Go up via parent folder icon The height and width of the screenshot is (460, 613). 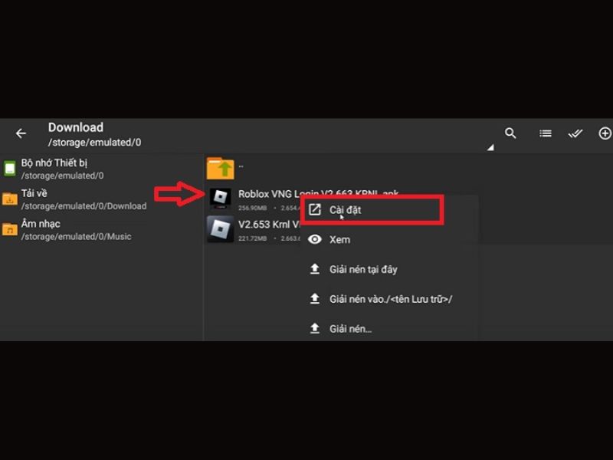click(221, 169)
